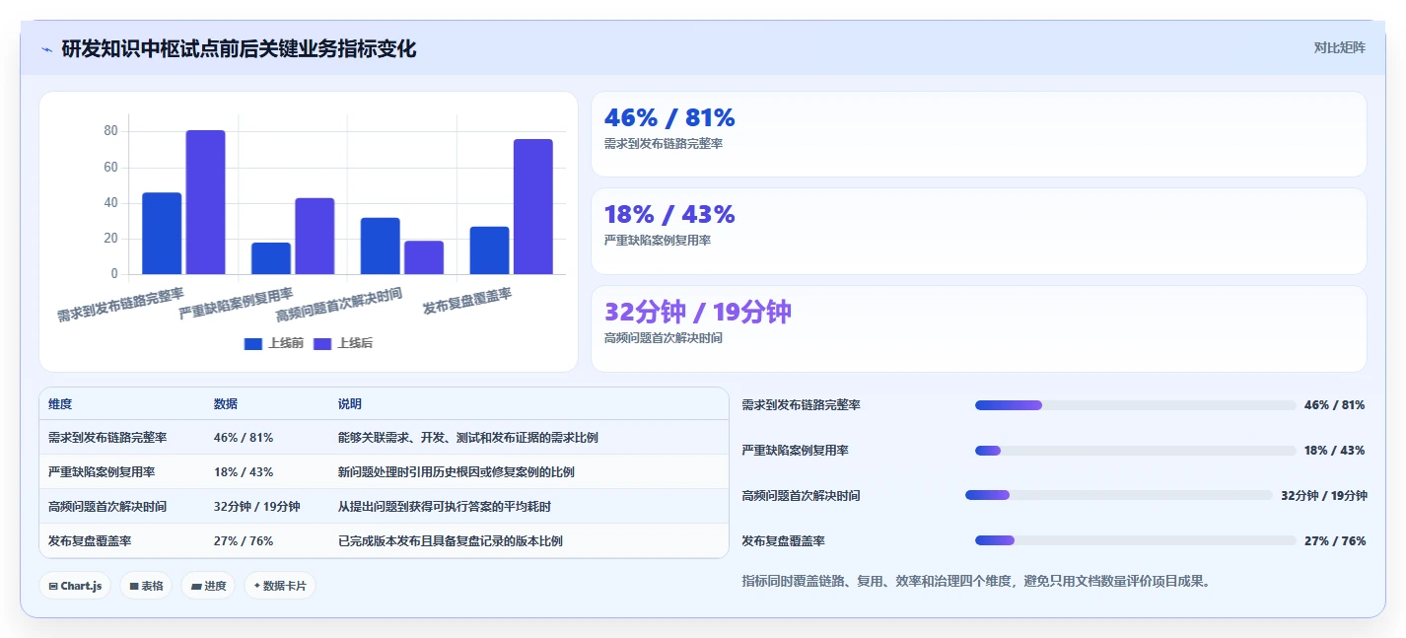Click the 需求到发布链路完整率 progress bar

[1135, 405]
